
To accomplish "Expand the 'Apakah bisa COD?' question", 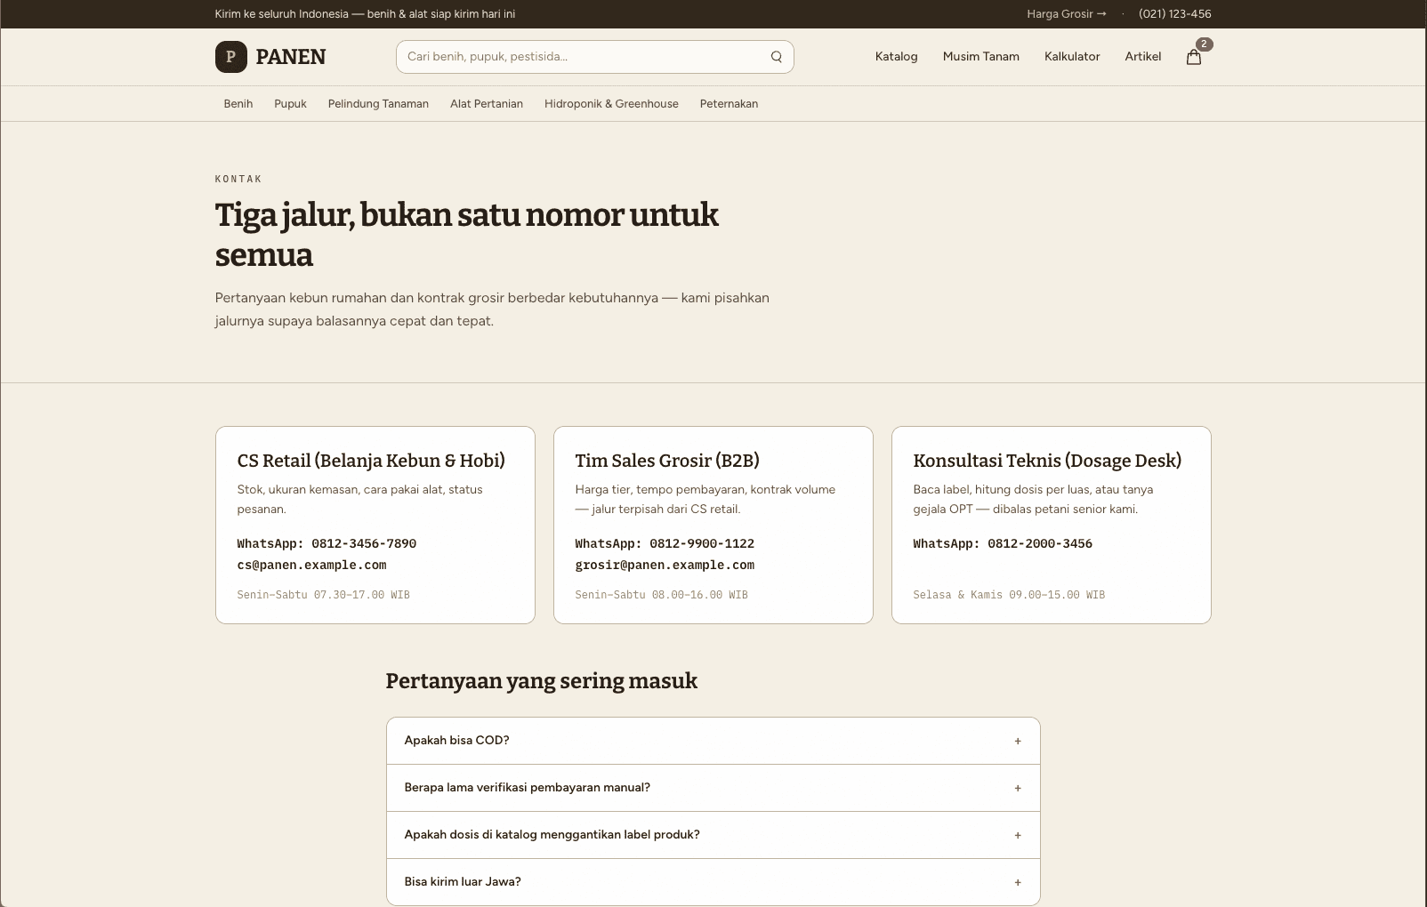I will point(713,741).
